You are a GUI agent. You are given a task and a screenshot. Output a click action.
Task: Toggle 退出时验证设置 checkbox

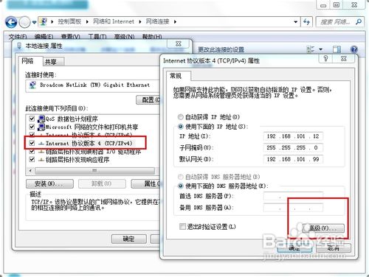pyautogui.click(x=182, y=226)
